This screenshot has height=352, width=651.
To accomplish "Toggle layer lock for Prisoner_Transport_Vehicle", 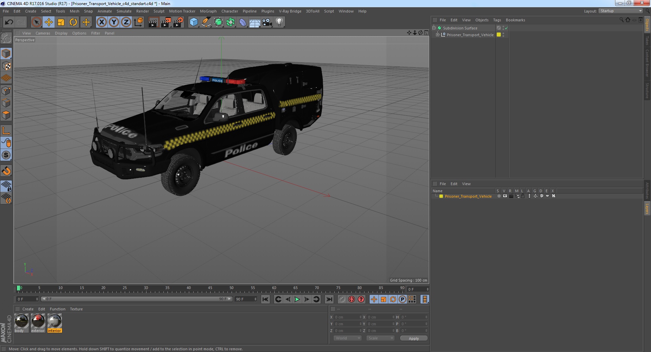I will point(523,196).
